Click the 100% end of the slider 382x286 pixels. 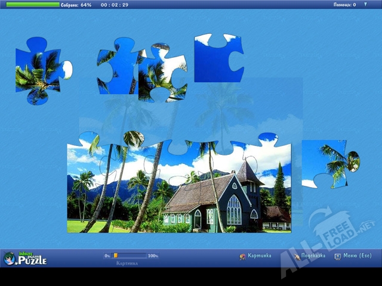point(153,256)
